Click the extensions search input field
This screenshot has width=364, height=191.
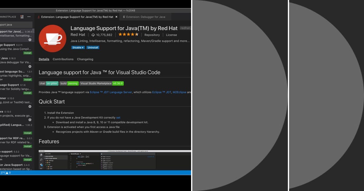tap(16, 25)
